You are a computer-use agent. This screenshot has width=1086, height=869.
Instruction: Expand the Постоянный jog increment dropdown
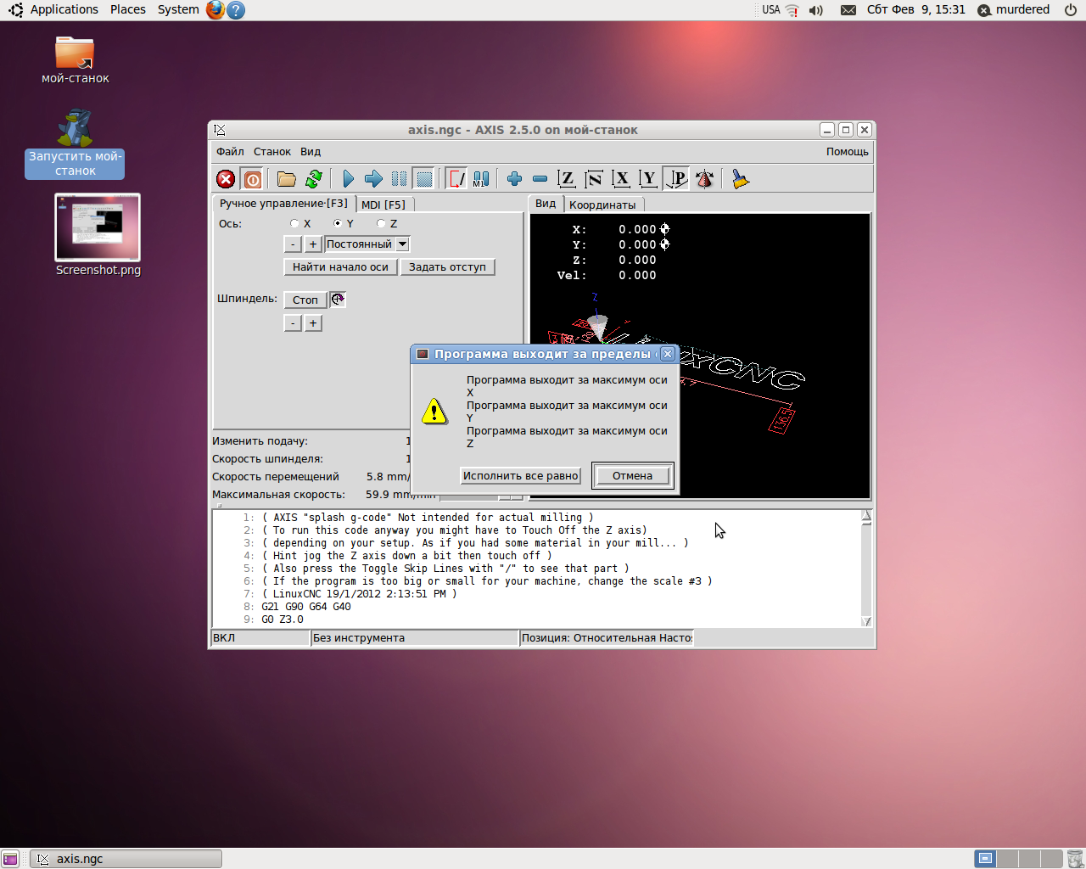[x=403, y=244]
